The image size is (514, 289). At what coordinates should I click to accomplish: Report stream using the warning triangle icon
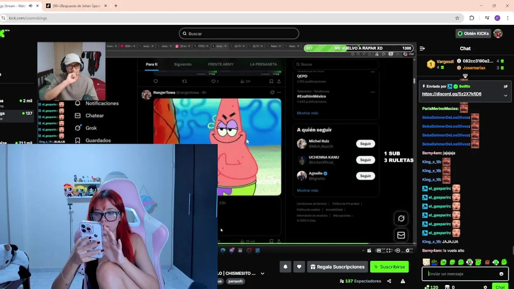point(403,281)
